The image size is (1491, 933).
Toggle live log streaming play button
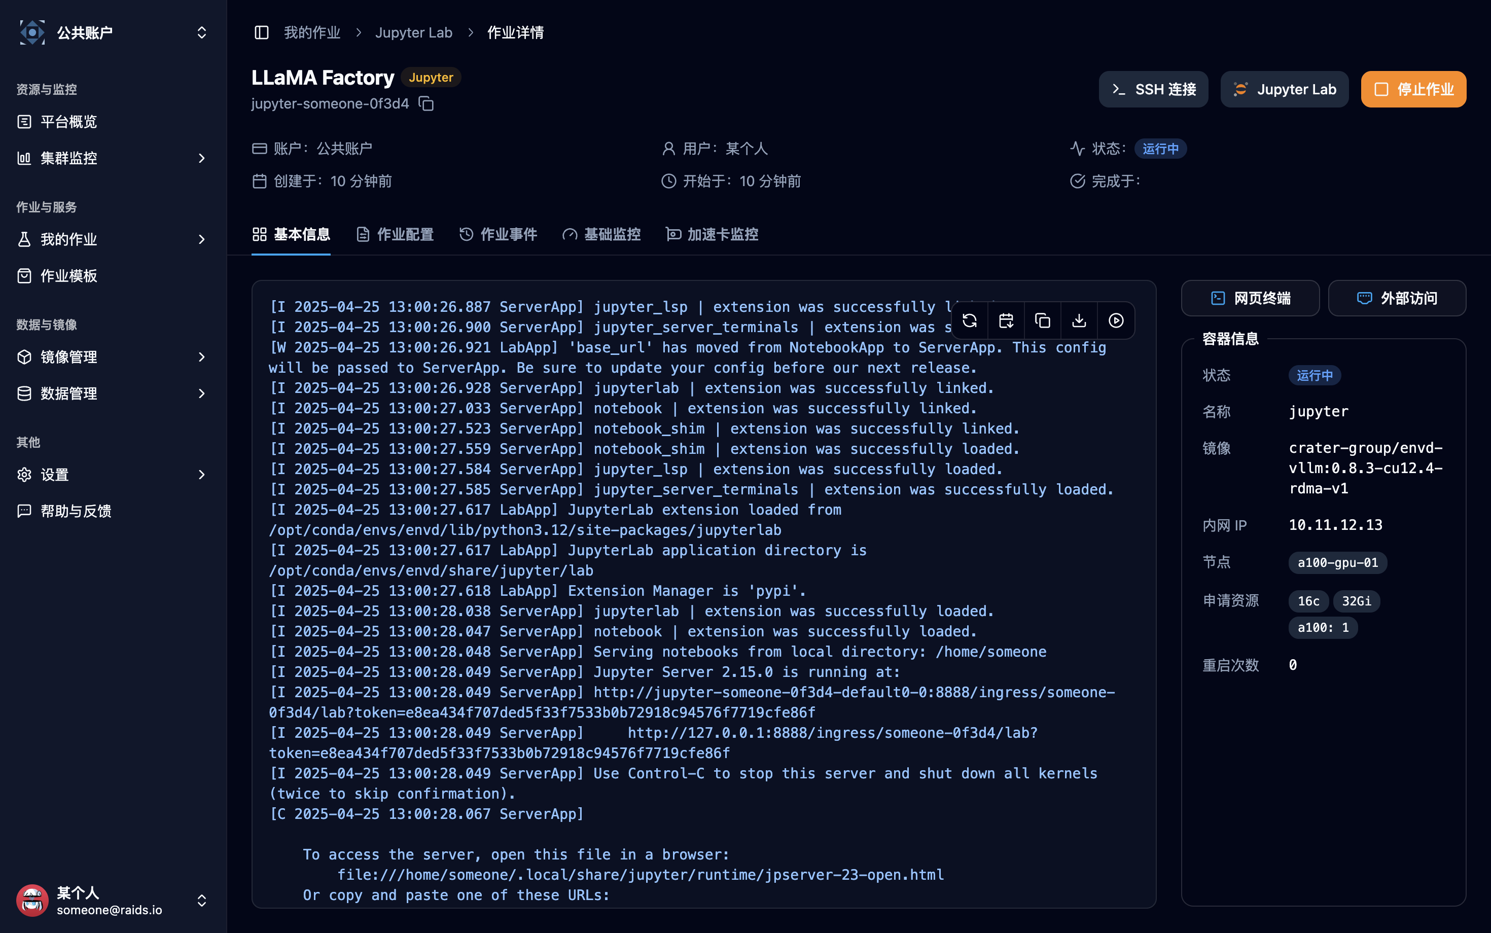pos(1116,320)
